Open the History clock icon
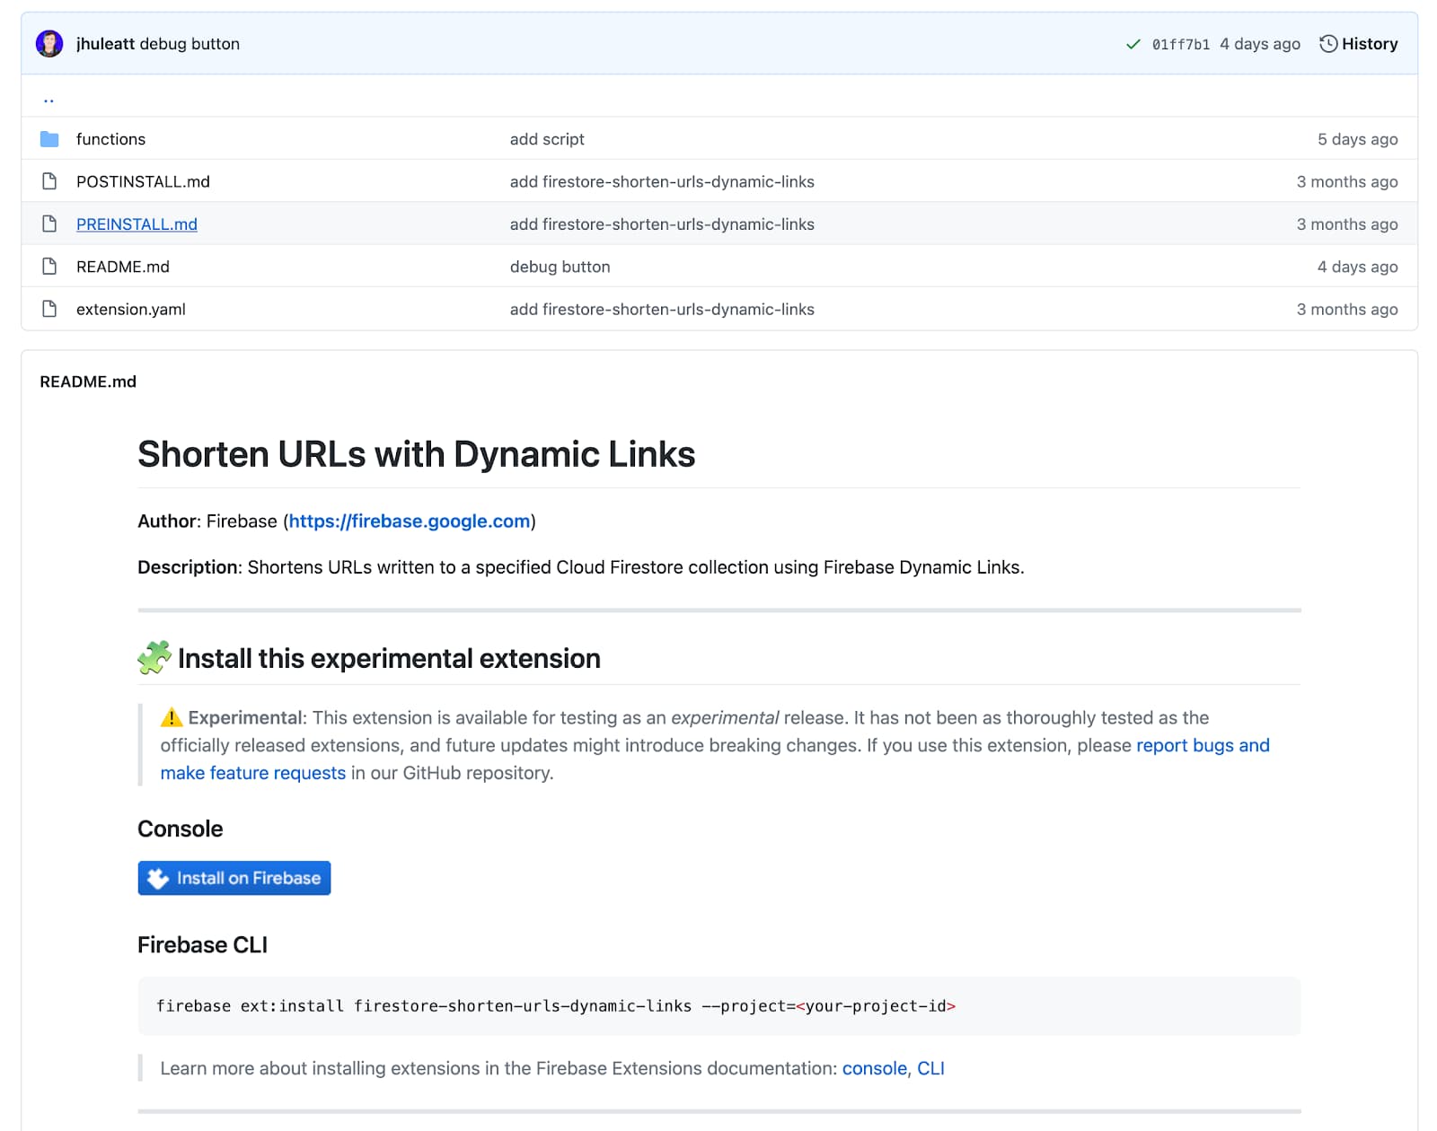This screenshot has height=1131, width=1437. (x=1328, y=43)
